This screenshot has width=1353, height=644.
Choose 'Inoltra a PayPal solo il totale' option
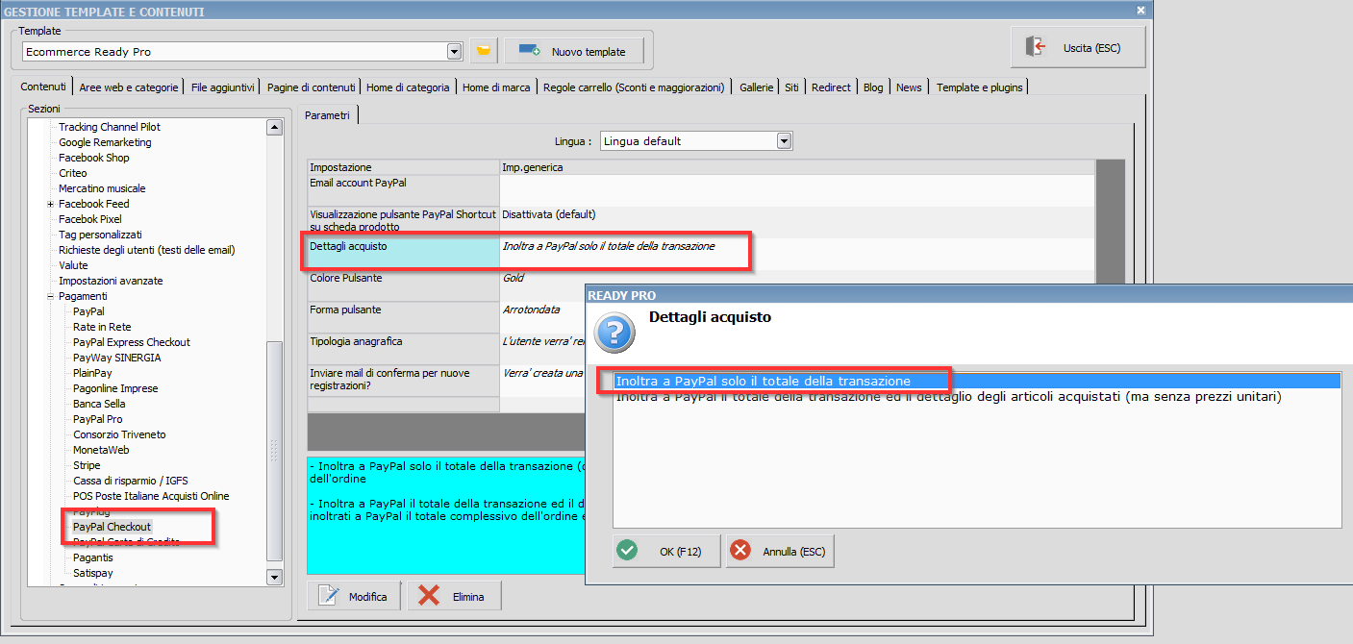tap(977, 382)
